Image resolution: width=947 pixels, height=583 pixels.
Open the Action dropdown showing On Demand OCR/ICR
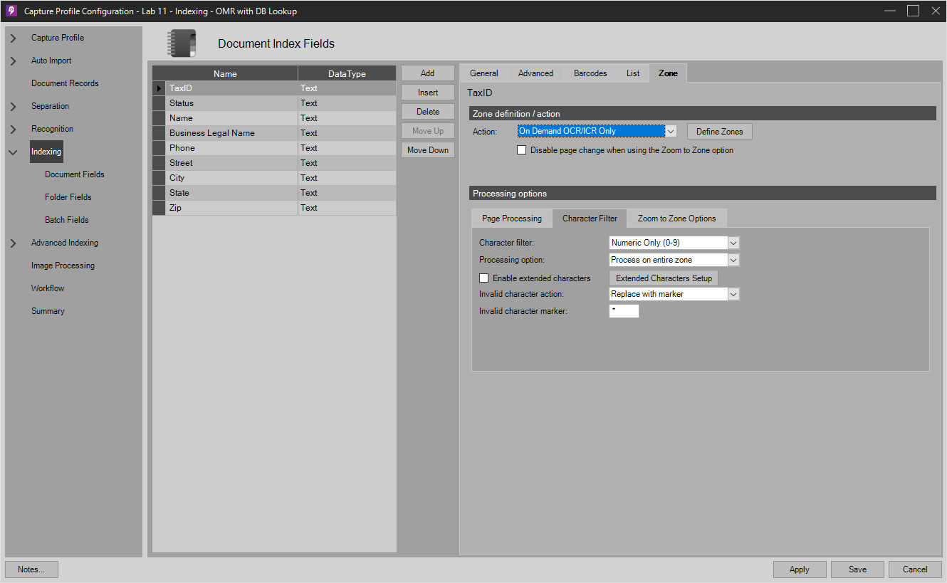[670, 131]
